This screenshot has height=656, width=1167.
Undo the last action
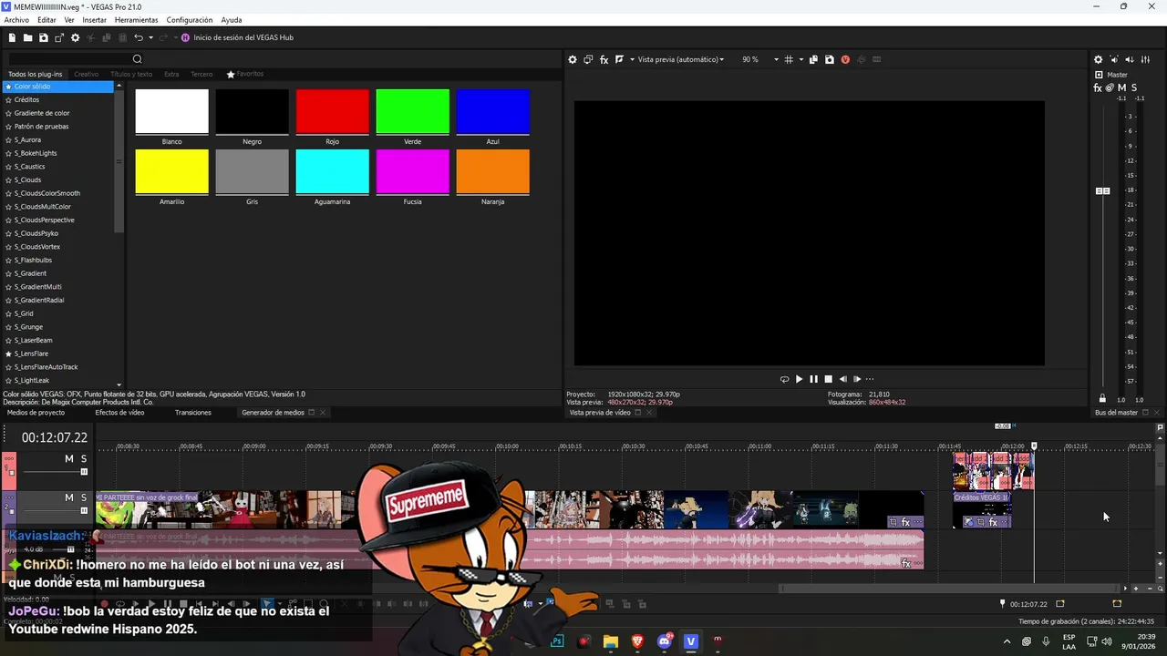(138, 37)
